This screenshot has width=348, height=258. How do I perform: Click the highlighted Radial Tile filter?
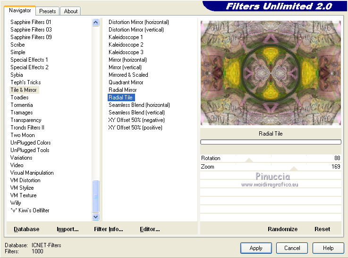pyautogui.click(x=120, y=97)
